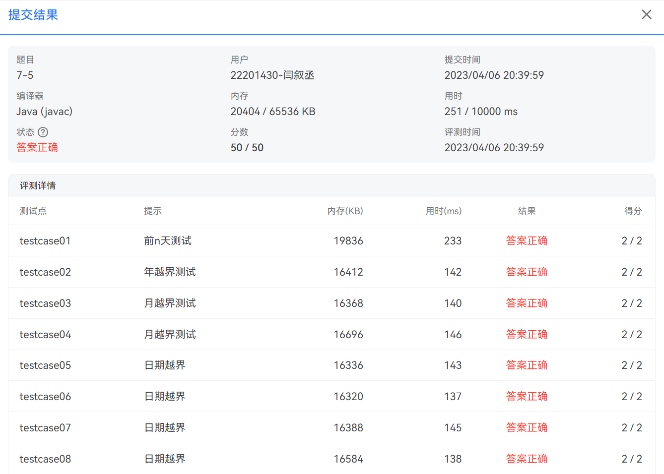Screen dimensions: 664x474
Task: Click the red 答案正确 under 状态
Action: [37, 147]
